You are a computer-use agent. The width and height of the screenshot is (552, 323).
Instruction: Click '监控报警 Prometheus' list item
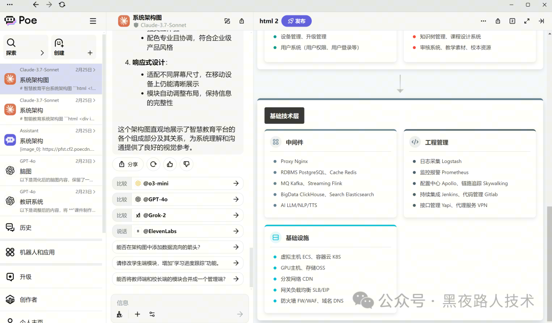[444, 172]
